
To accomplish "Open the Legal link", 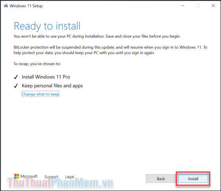I will coord(70,177).
